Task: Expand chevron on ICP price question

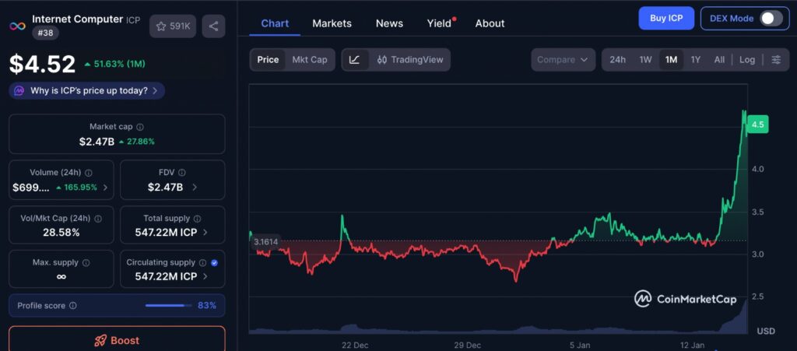Action: click(155, 91)
